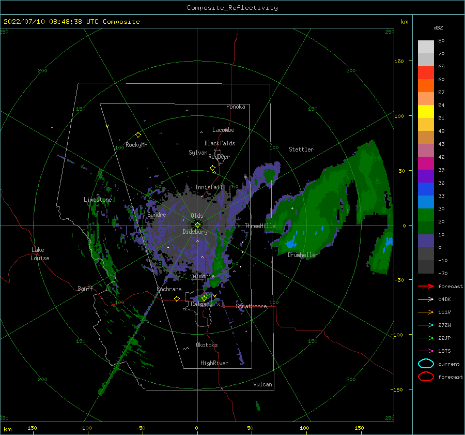Image resolution: width=465 pixels, height=435 pixels.
Task: Select the bright yellow 51-54 dBZ swatch
Action: click(x=426, y=111)
